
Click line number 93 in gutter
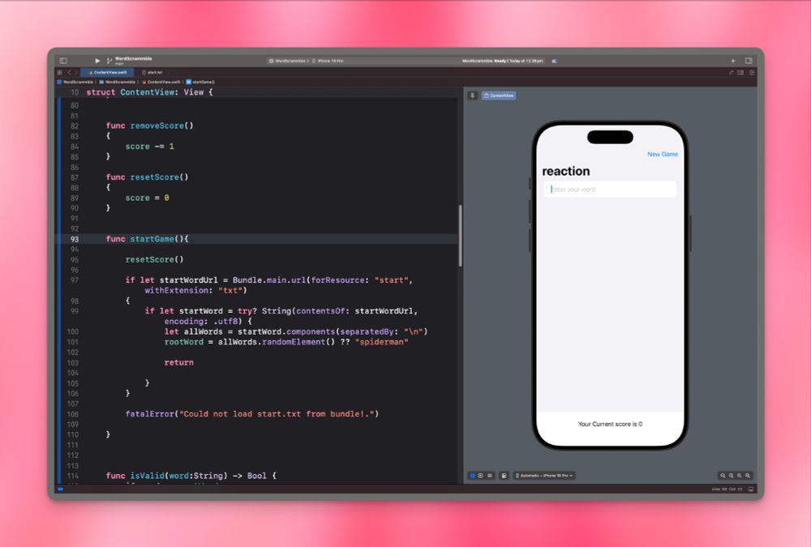pos(75,239)
